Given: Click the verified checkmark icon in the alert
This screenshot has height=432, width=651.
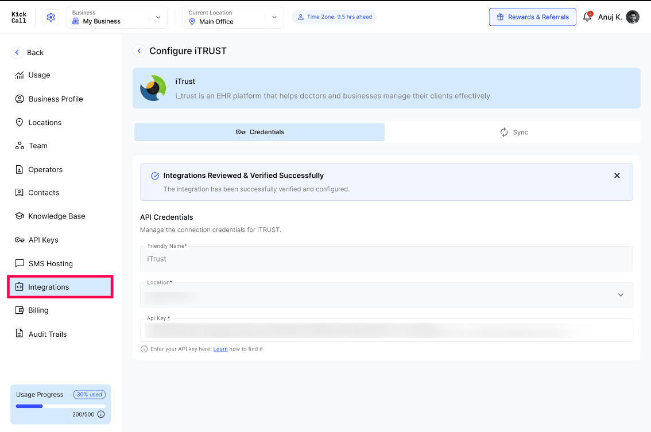Looking at the screenshot, I should coord(155,176).
